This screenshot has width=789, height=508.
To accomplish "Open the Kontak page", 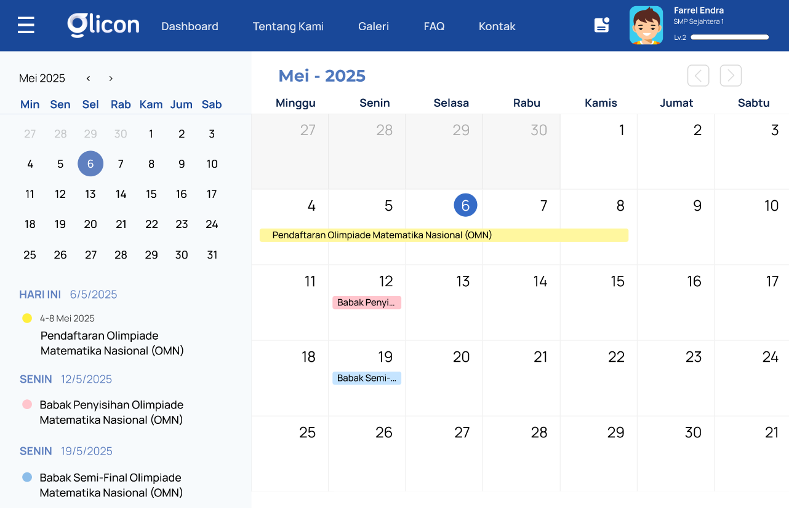I will click(497, 26).
